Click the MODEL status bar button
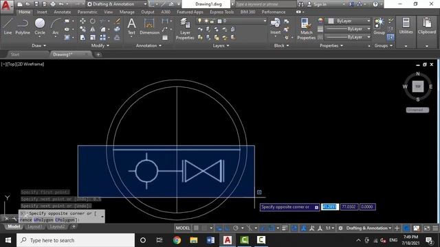This screenshot has height=247, width=440. pos(183,228)
